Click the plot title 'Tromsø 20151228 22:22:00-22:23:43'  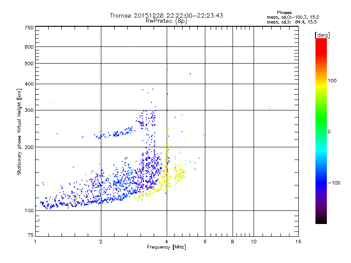(166, 15)
